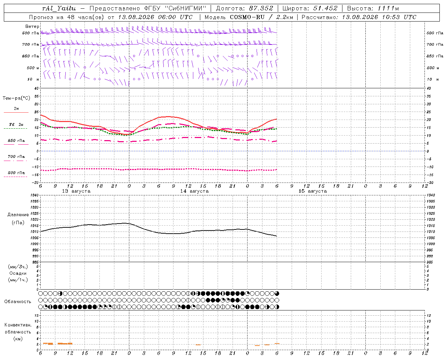
Task: Select the 13 августа date label
Action: [x=76, y=191]
